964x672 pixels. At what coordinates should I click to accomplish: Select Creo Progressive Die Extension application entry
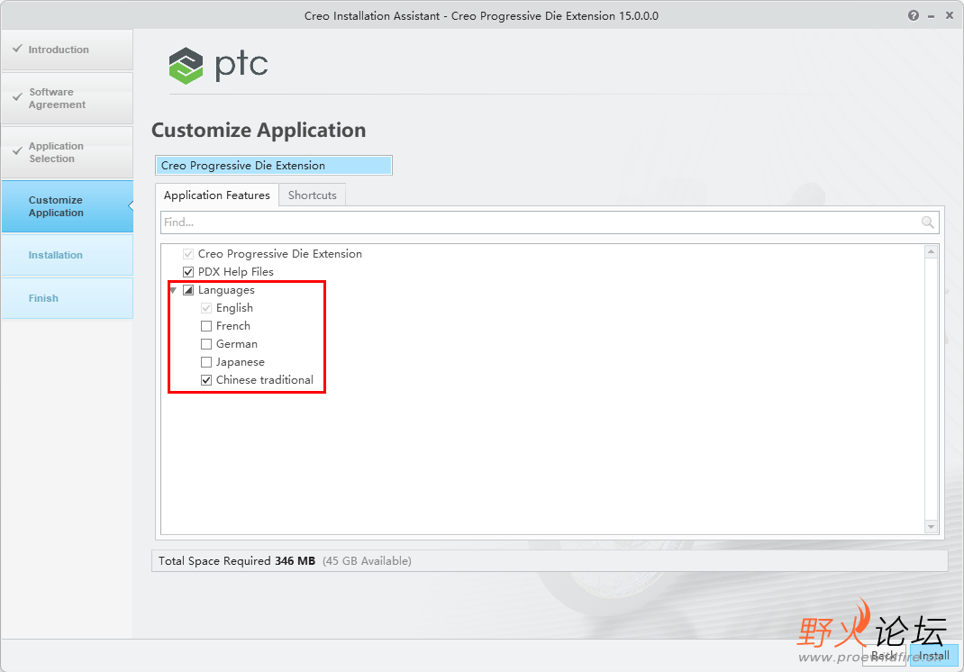click(x=274, y=166)
